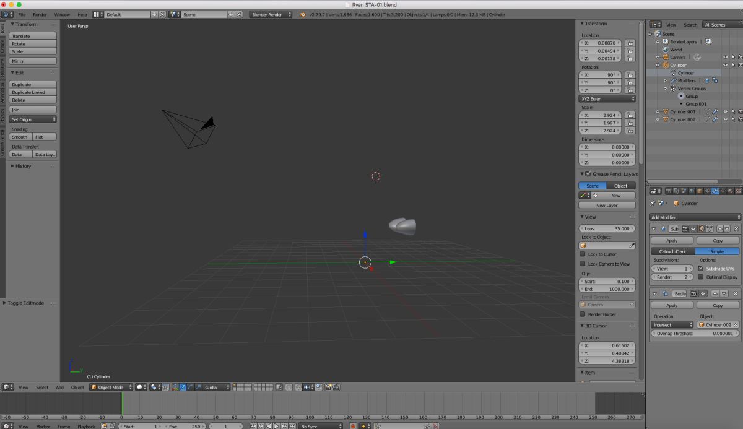Move Subsurf modifier down
Image resolution: width=743 pixels, height=429 pixels.
[x=727, y=228]
